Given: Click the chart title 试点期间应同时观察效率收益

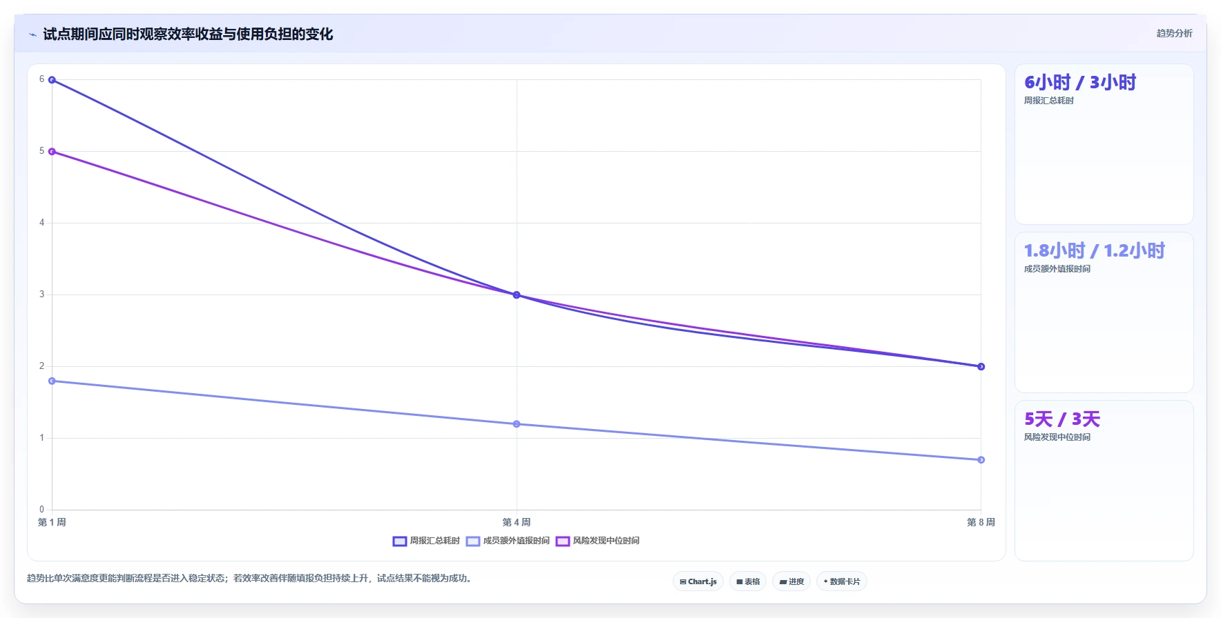Looking at the screenshot, I should [x=188, y=34].
